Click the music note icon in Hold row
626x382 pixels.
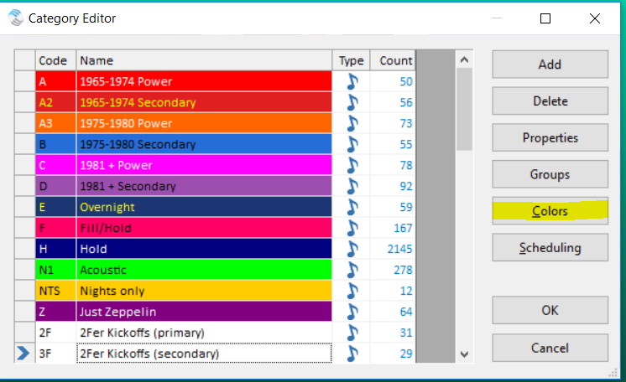(x=352, y=249)
